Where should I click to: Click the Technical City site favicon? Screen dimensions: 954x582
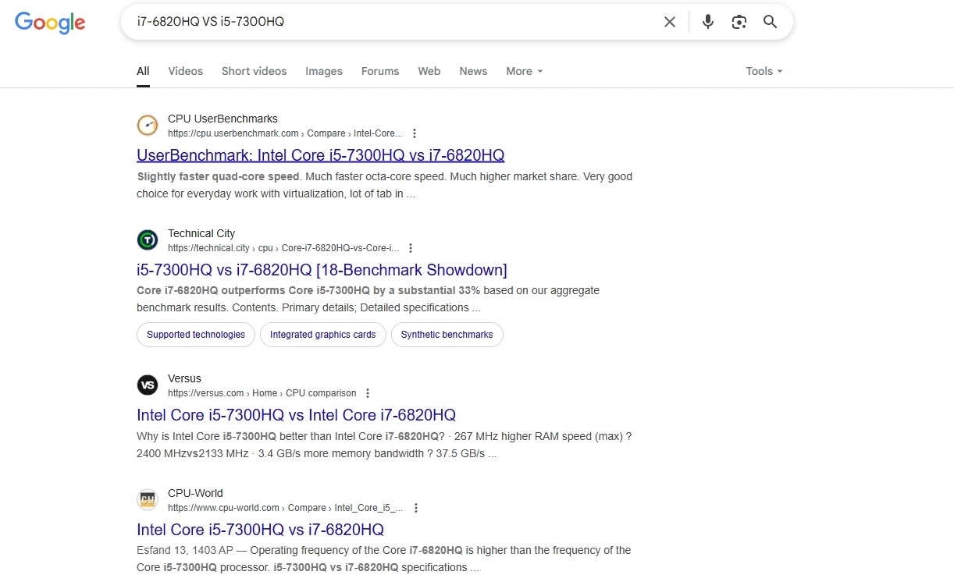[x=148, y=240]
